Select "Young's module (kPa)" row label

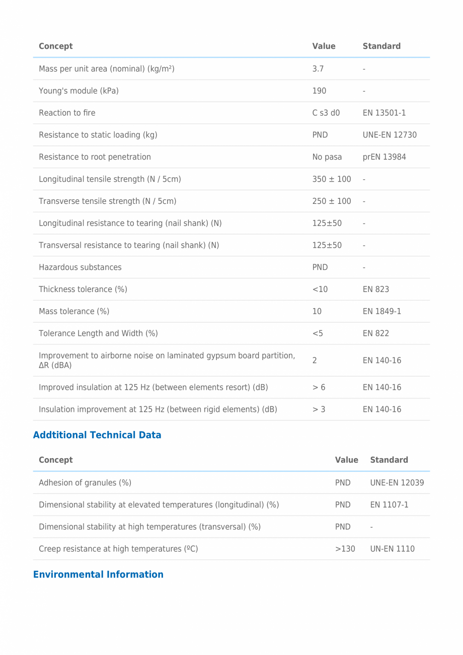79,91
